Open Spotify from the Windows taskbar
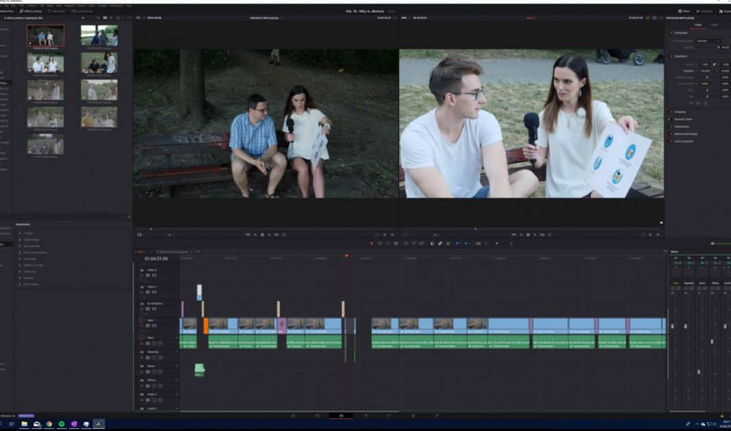 point(62,424)
